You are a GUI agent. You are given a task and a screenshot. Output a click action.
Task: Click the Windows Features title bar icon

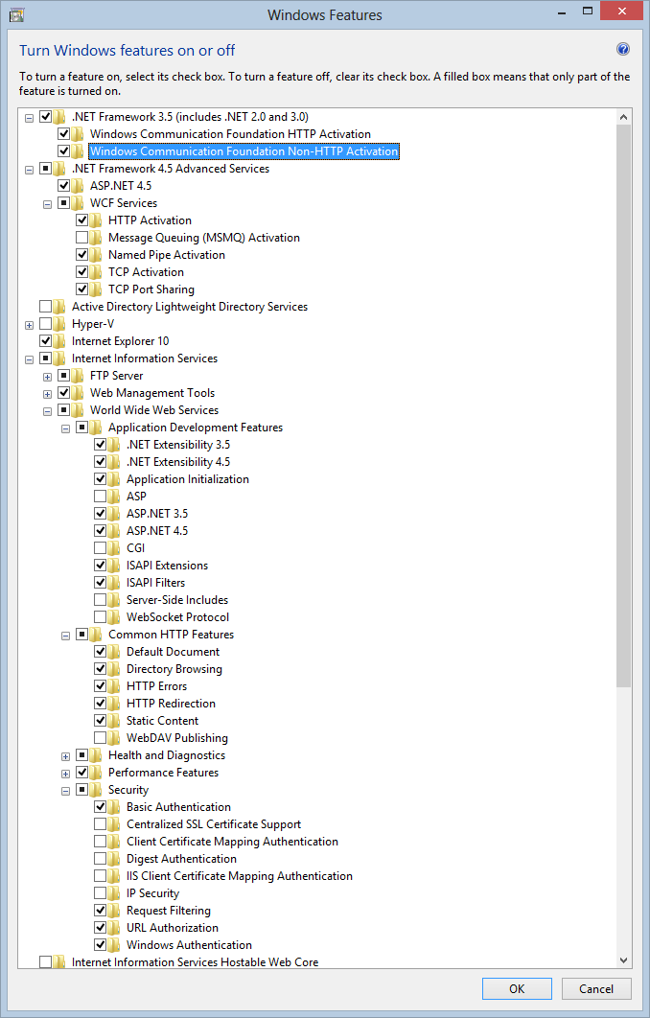point(16,14)
